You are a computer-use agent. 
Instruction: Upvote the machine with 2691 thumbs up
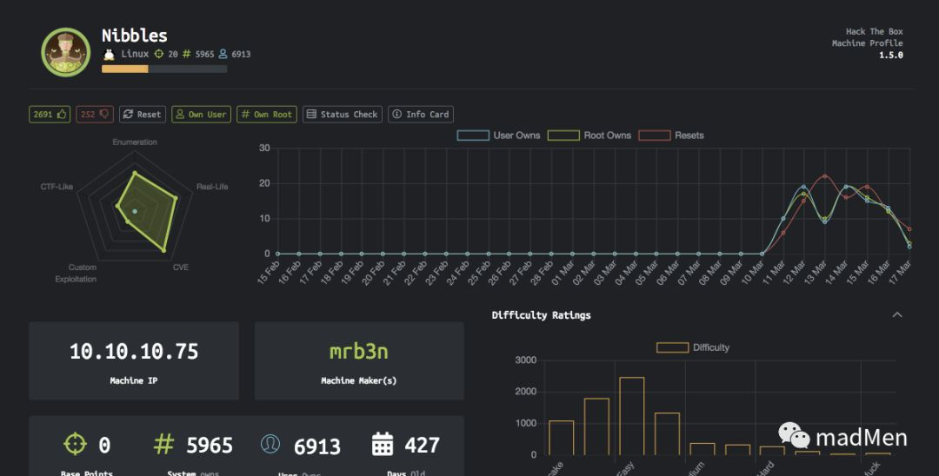pos(50,114)
